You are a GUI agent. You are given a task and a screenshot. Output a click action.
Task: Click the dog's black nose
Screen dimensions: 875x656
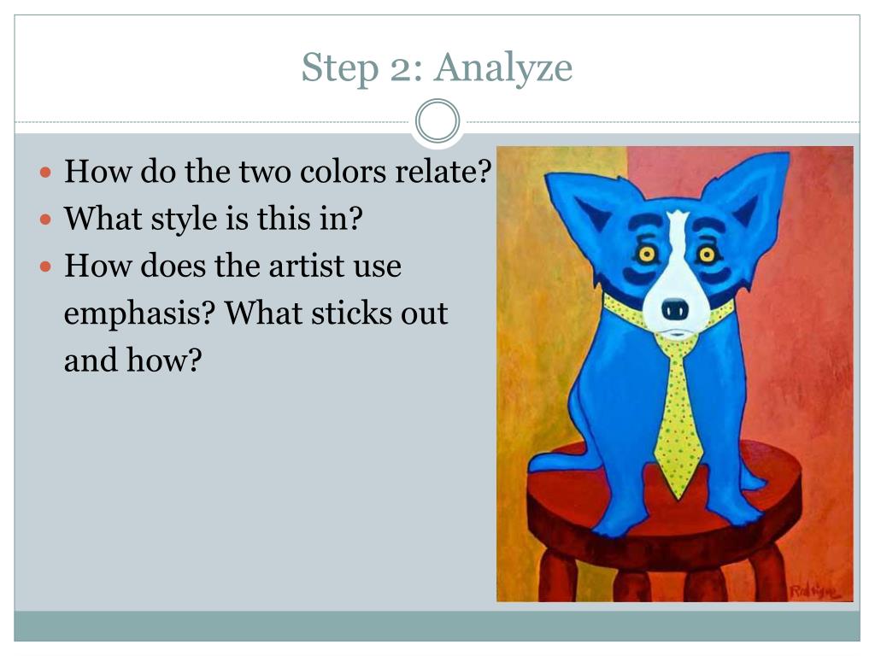point(675,308)
